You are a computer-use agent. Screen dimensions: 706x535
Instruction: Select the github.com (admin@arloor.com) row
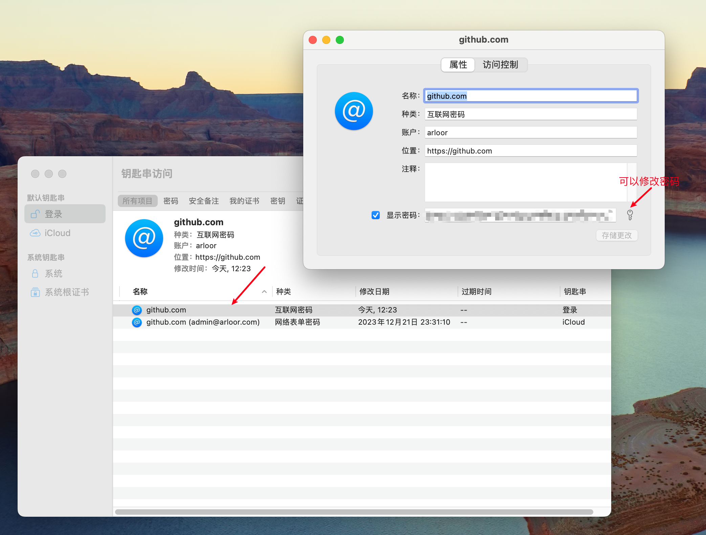tap(362, 322)
